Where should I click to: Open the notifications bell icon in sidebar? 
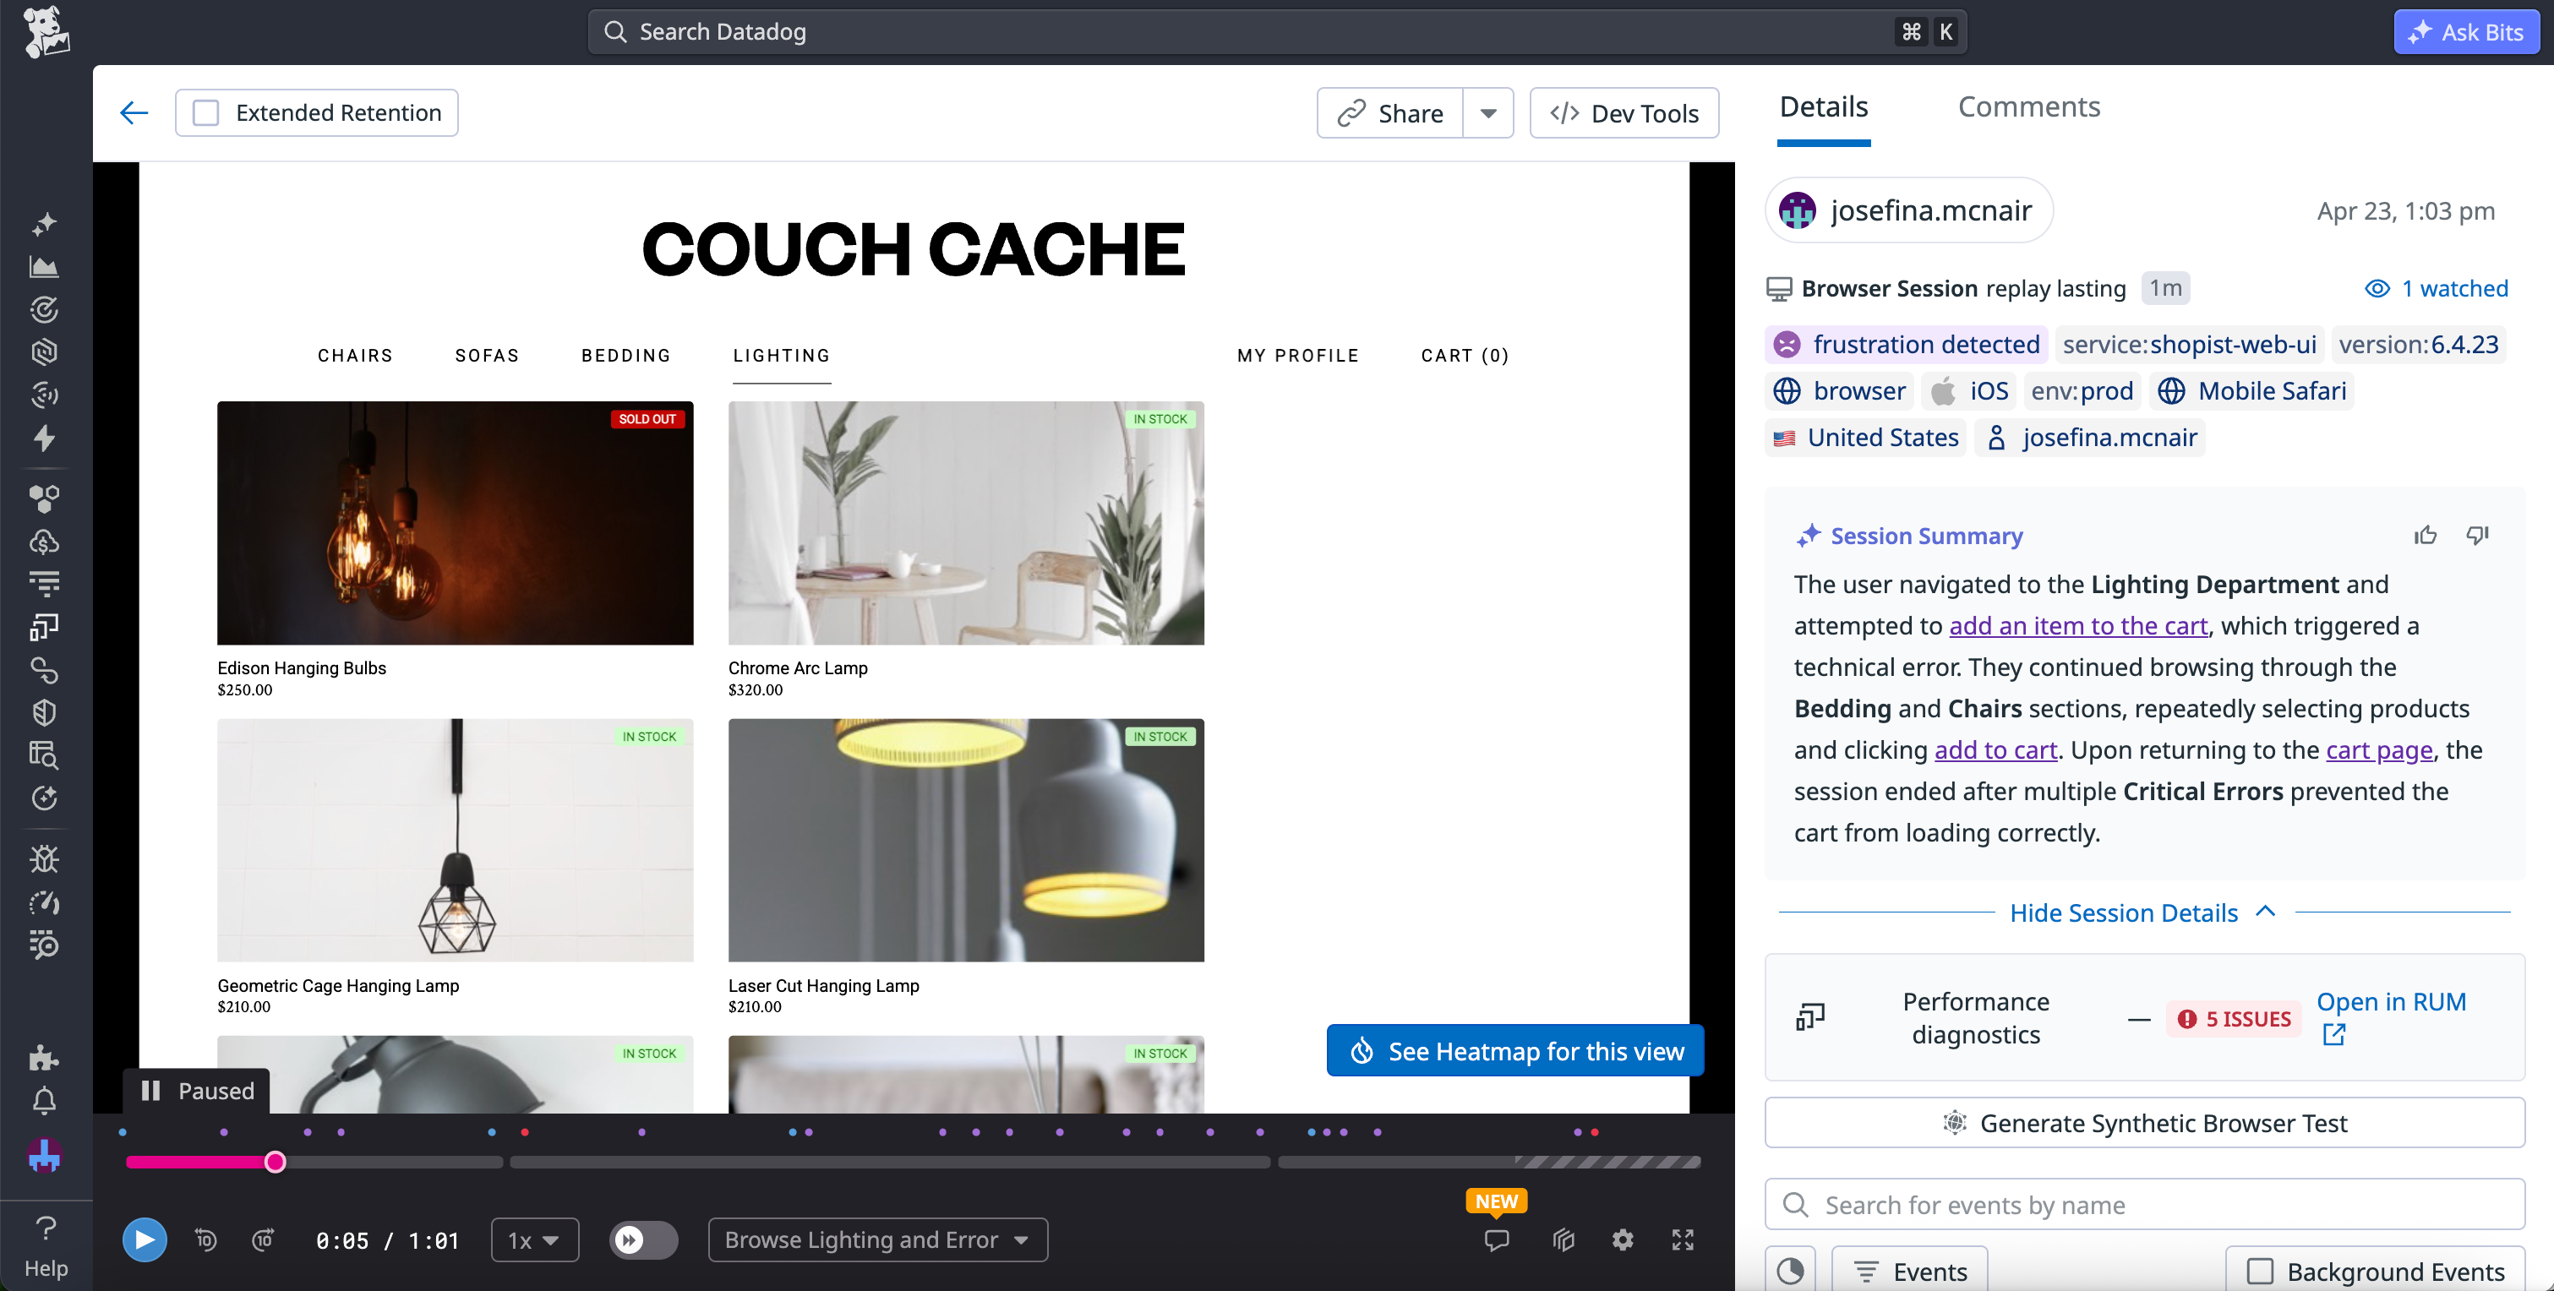coord(45,1101)
